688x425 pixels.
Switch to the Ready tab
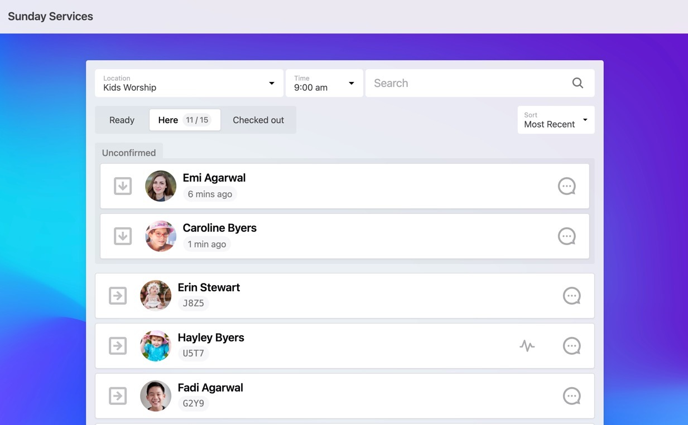tap(122, 120)
